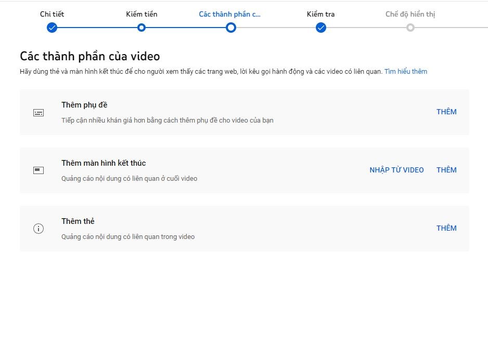Click the Kiểm tra step checkmark circle
Image resolution: width=488 pixels, height=346 pixels.
tap(321, 28)
